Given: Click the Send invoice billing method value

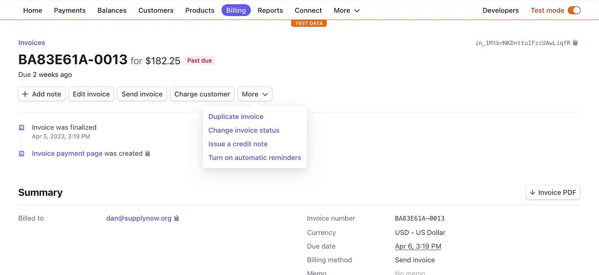Looking at the screenshot, I should pyautogui.click(x=415, y=260).
